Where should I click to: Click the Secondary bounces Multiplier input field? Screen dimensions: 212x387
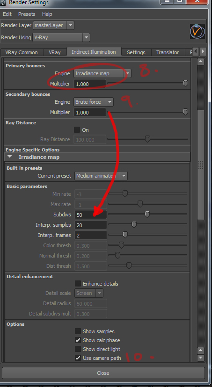tap(90, 113)
